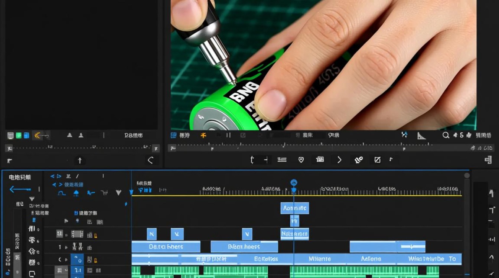The width and height of the screenshot is (499, 278).
Task: Click the blue grid icon under program monitor
Action: coord(173,135)
